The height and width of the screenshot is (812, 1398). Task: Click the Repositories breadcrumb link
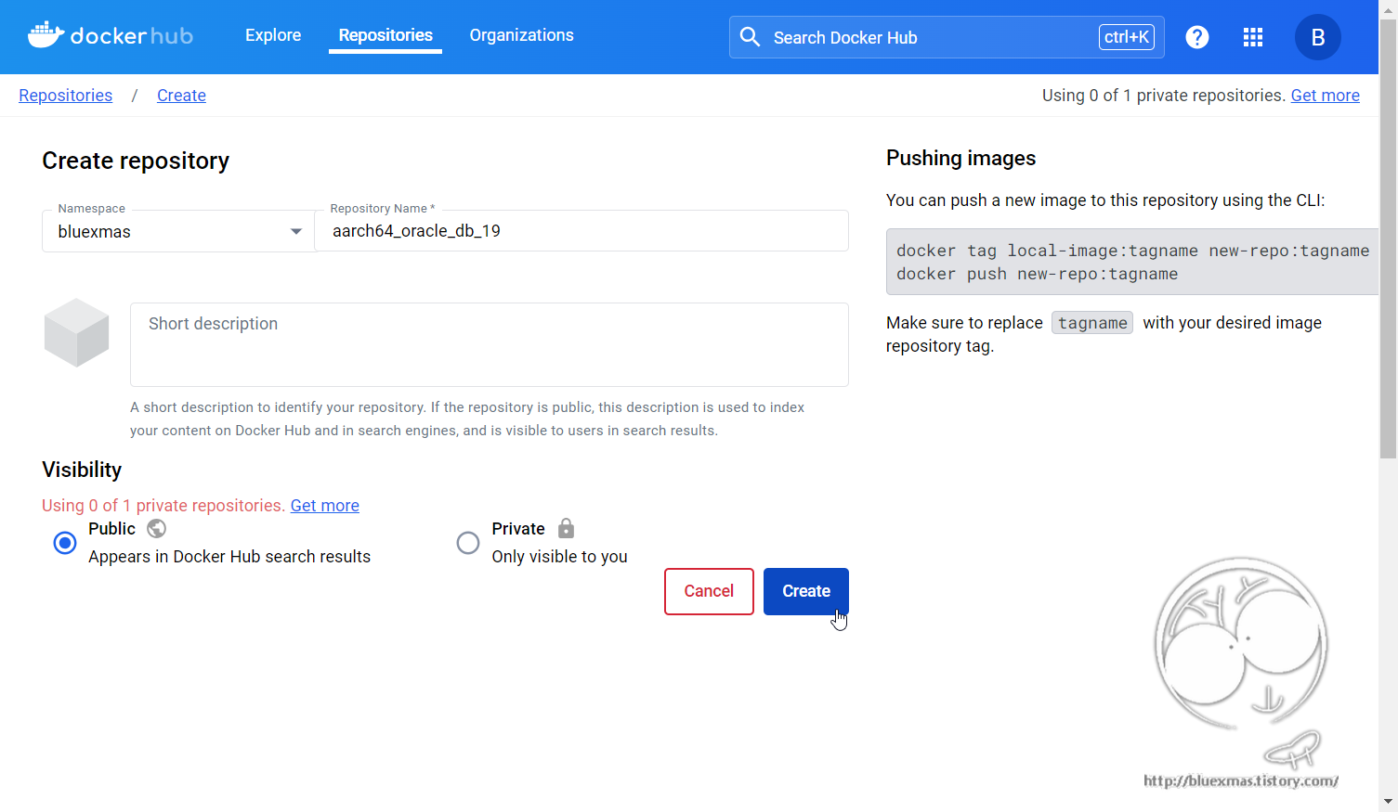(x=66, y=96)
